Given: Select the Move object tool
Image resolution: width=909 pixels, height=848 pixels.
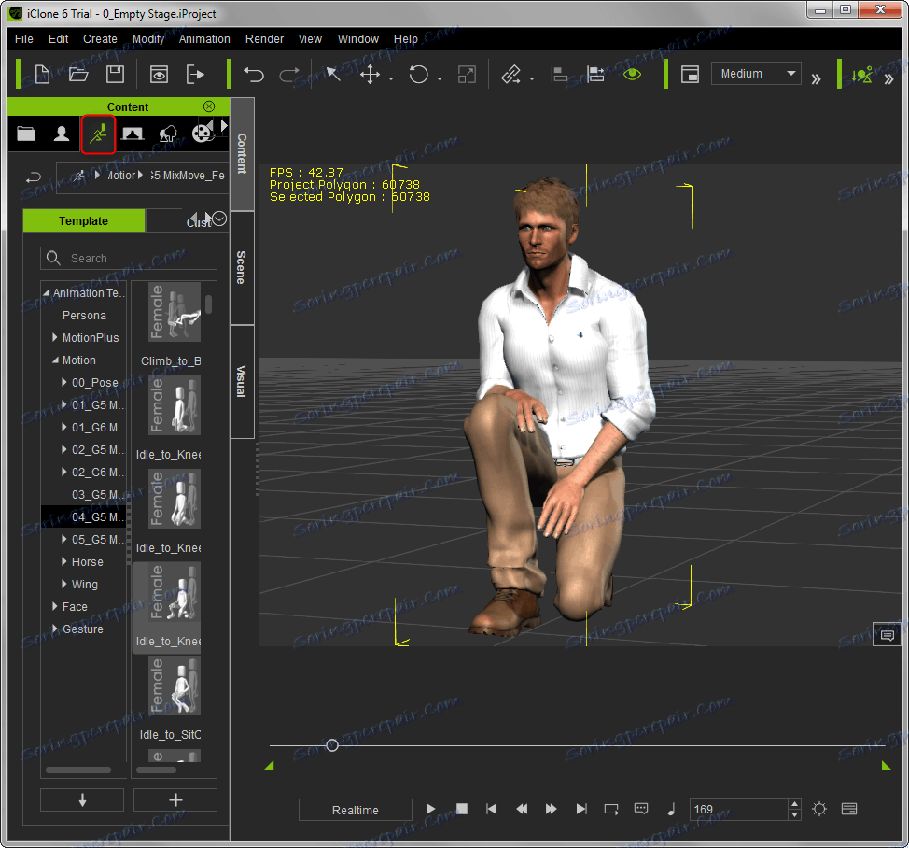Looking at the screenshot, I should coord(371,75).
